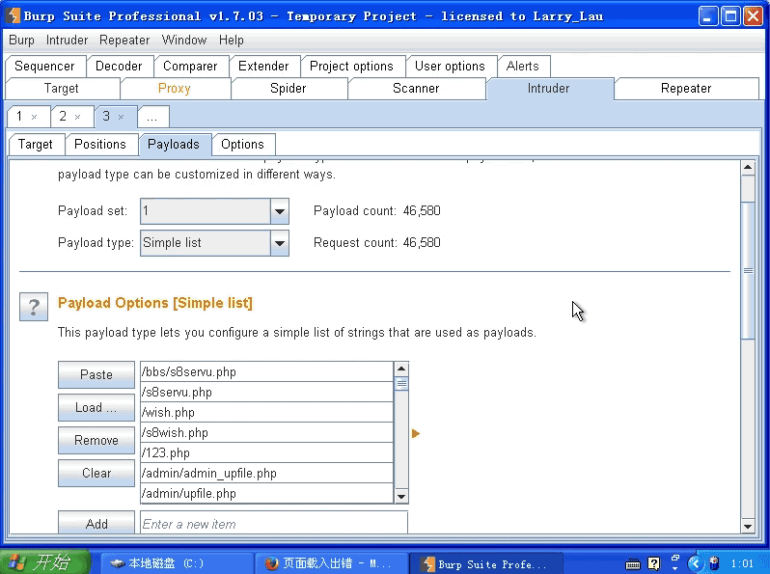This screenshot has height=574, width=770.
Task: Click the help question icon in system tray
Action: pos(653,563)
